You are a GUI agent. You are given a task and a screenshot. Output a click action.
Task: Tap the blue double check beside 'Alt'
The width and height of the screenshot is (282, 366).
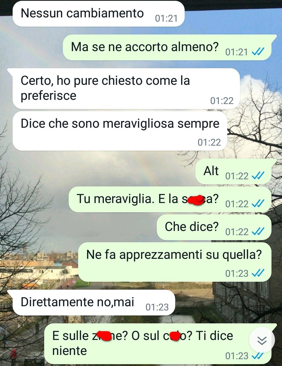258,176
